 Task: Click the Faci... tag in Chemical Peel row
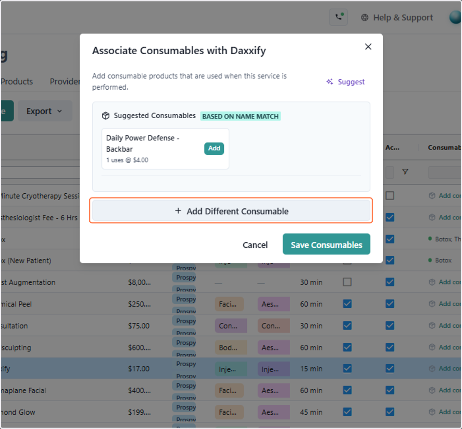point(229,304)
